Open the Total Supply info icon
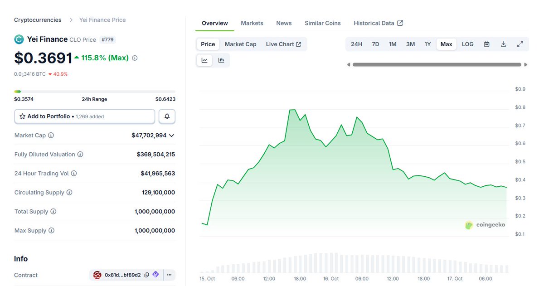This screenshot has height=286, width=544. (x=53, y=212)
